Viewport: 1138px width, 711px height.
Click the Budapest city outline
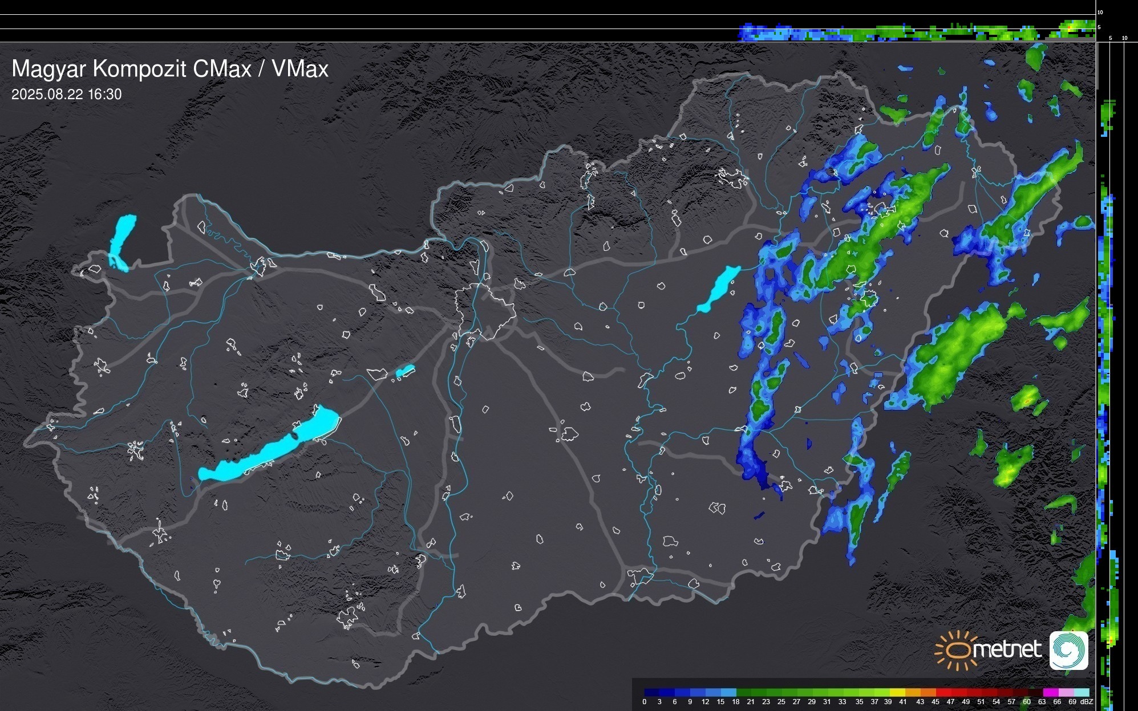(x=485, y=311)
